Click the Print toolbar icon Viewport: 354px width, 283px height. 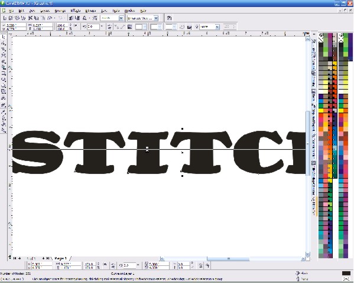pos(23,18)
